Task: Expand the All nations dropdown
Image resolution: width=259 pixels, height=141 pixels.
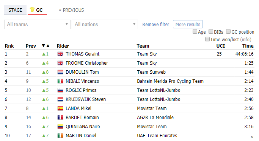Action: click(x=105, y=24)
